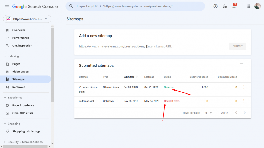Click the /1_index_sitemap.xml sitemap entry
This screenshot has width=264, height=148.
88,89
